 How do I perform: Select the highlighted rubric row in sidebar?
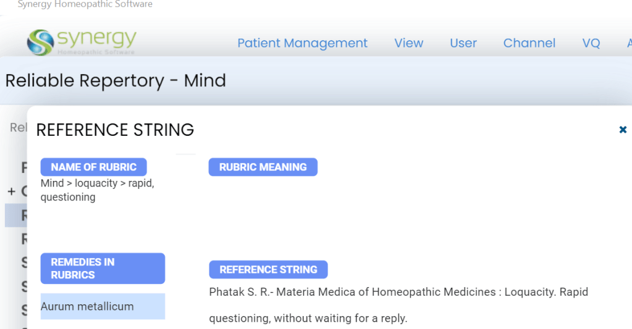pyautogui.click(x=15, y=215)
